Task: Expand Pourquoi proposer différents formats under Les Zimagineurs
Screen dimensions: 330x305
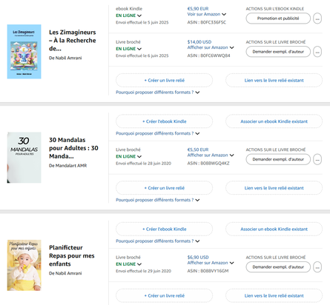Action: point(158,93)
